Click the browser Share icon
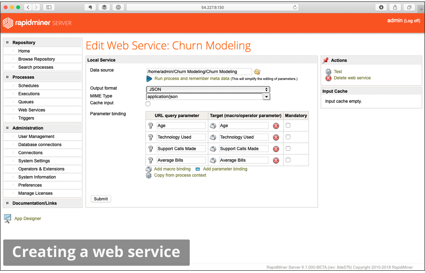The width and height of the screenshot is (425, 273). 395,7
